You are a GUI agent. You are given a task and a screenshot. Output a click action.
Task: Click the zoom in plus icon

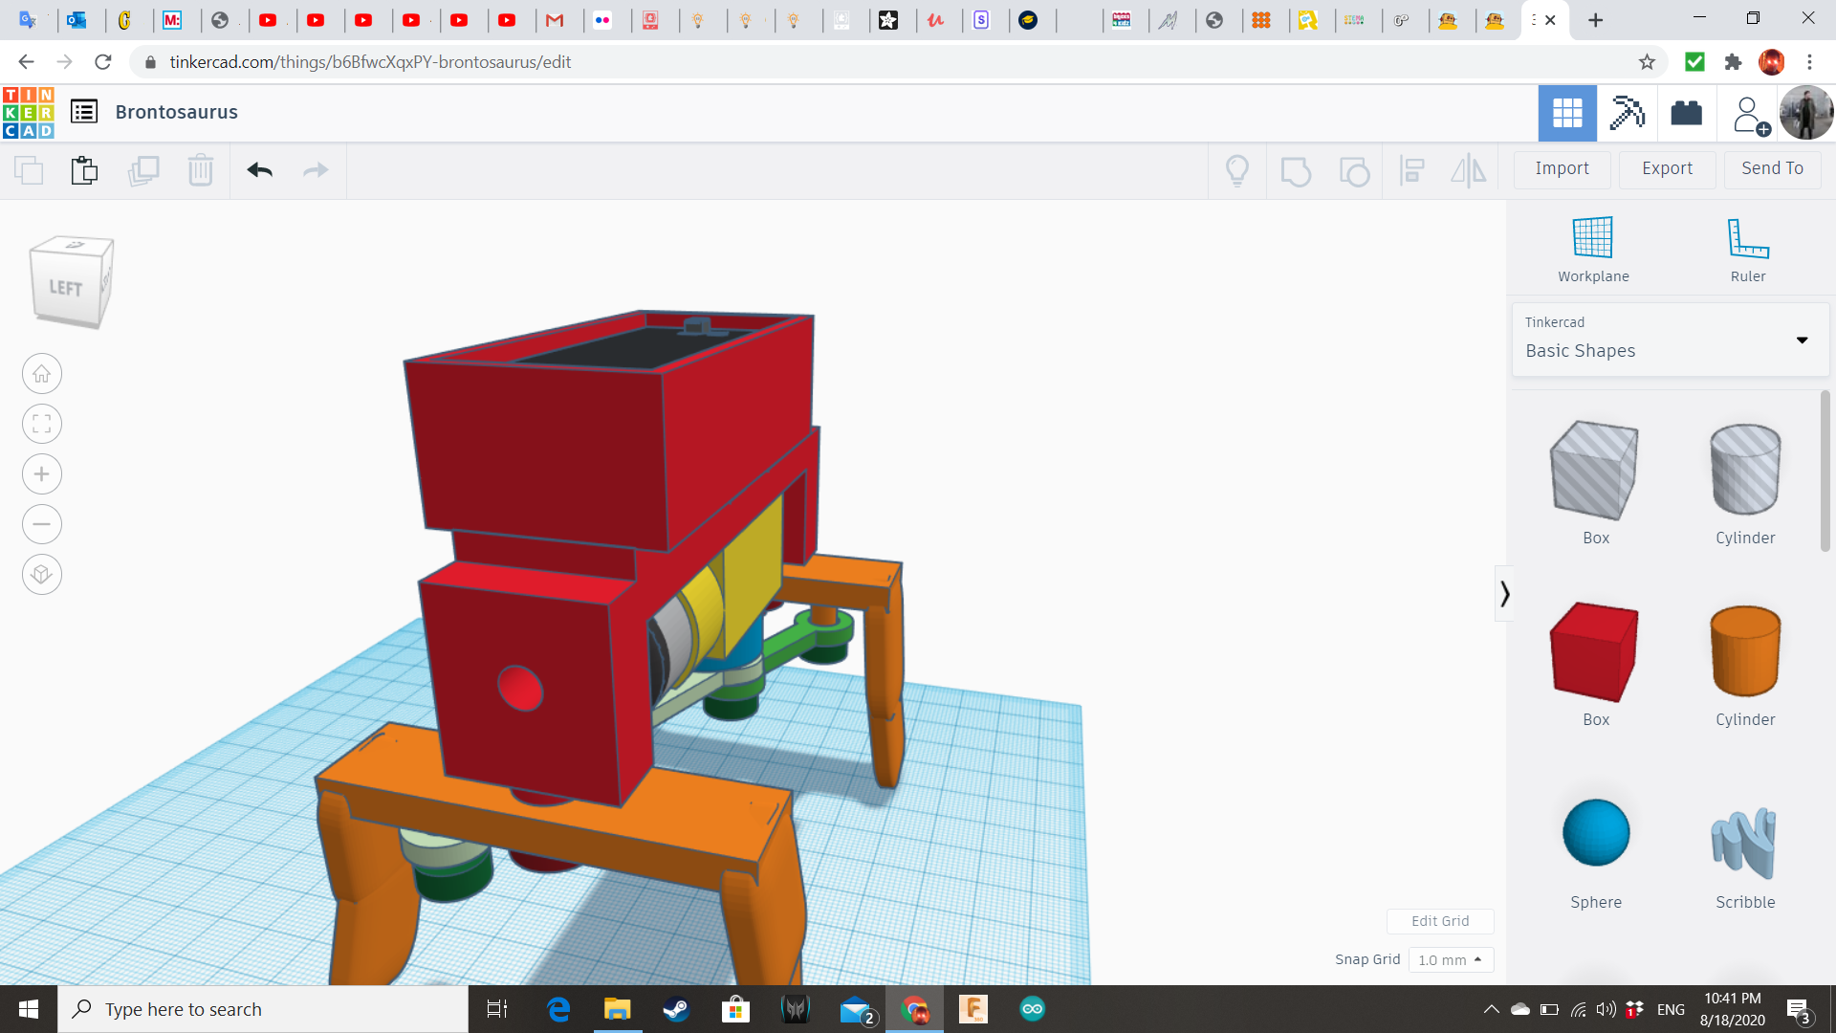tap(42, 474)
